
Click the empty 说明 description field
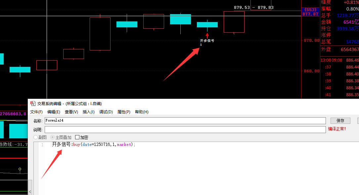coord(185,130)
